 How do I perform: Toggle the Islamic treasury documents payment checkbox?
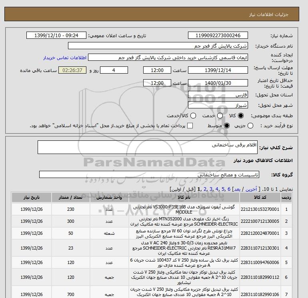pos(190,126)
